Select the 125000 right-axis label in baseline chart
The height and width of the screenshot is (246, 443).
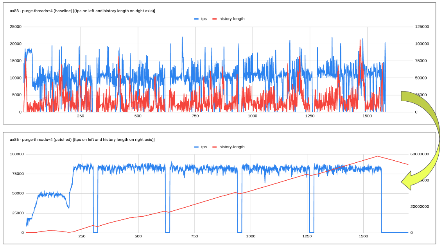[x=422, y=27]
